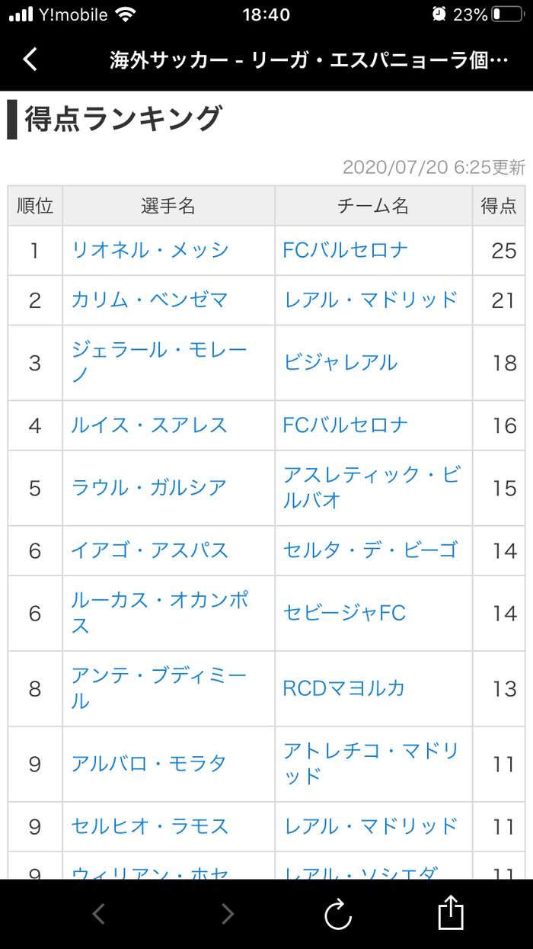Tap the alarm clock status icon
The width and height of the screenshot is (533, 949).
coord(439,14)
